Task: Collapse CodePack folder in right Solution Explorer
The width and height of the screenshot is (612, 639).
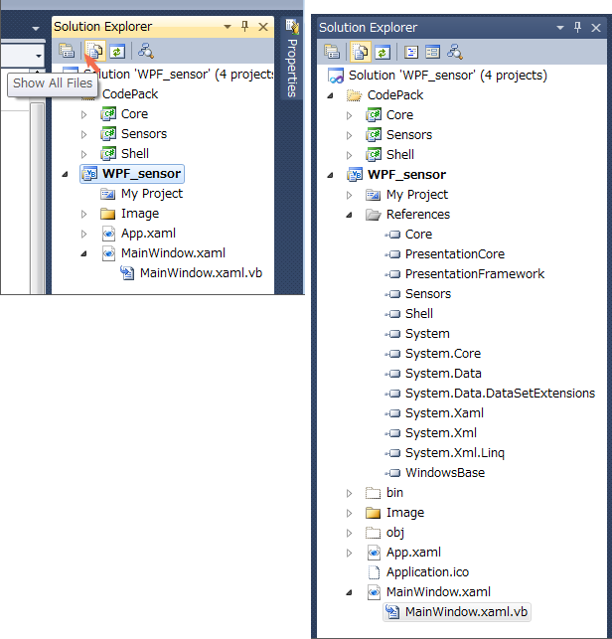Action: click(331, 95)
